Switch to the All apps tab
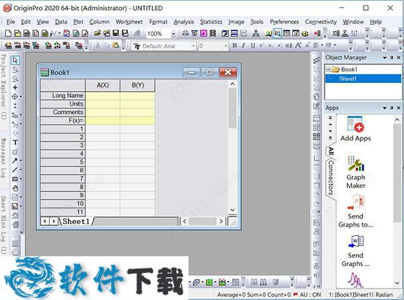404x300 pixels. tap(331, 151)
